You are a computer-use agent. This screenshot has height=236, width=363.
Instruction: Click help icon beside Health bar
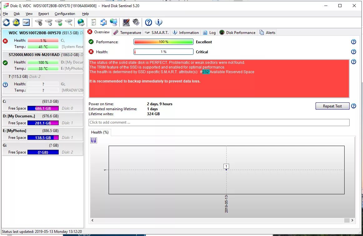tap(354, 52)
